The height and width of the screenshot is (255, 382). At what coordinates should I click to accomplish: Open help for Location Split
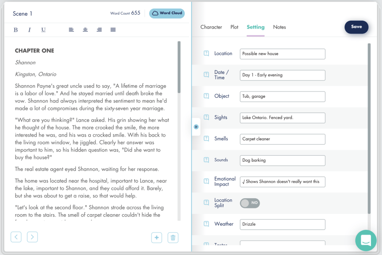(x=206, y=202)
